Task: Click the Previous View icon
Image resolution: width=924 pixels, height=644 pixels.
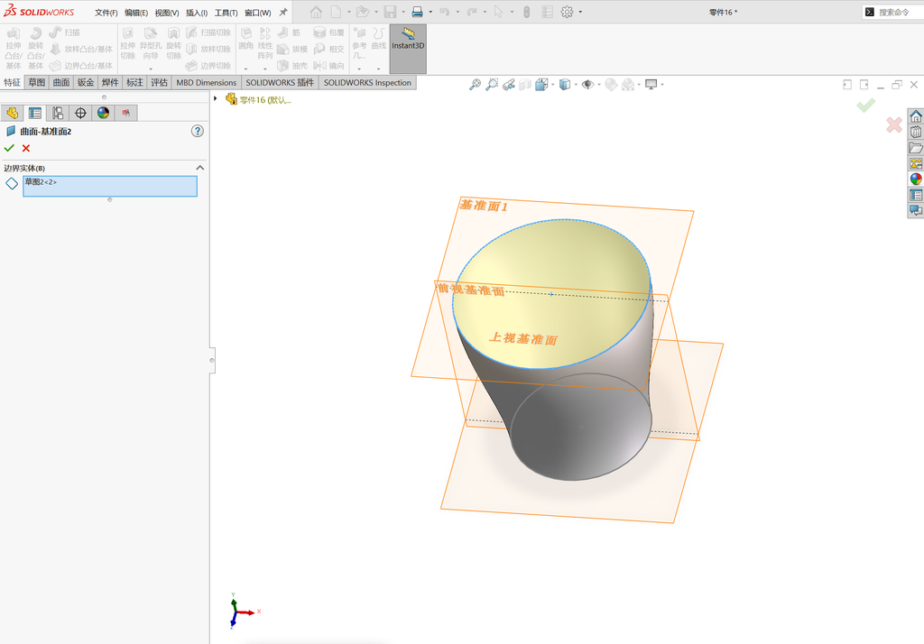Action: point(509,85)
